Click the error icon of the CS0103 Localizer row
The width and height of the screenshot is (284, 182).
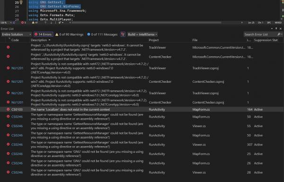[8, 109]
